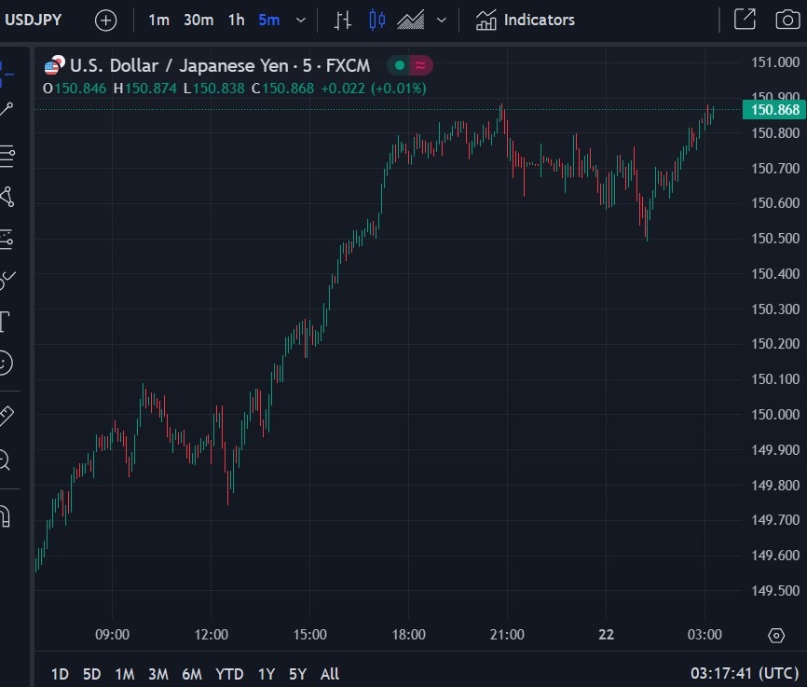Set date range to 1M
This screenshot has height=687, width=807.
125,674
